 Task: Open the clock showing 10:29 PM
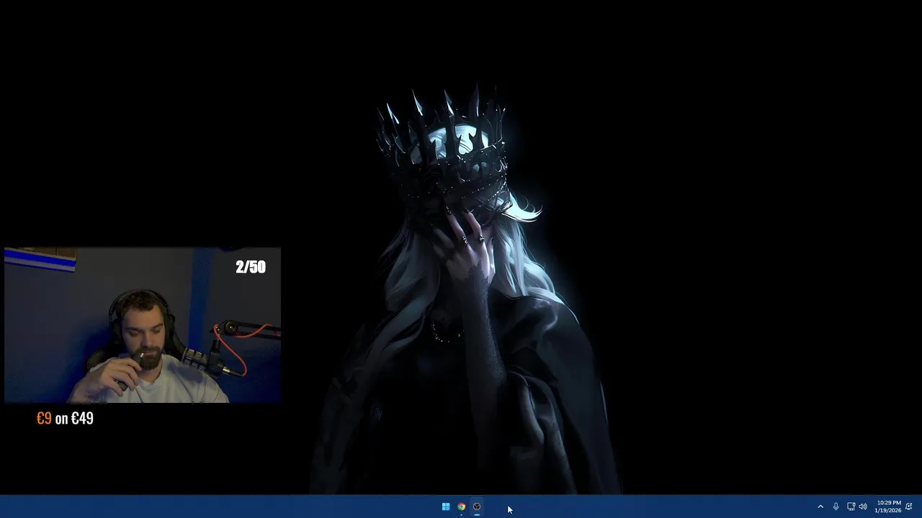point(888,506)
